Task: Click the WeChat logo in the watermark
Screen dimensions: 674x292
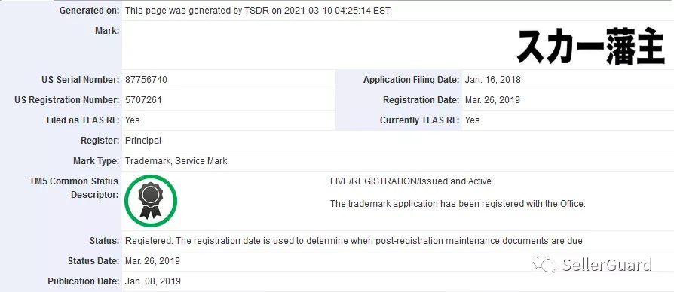Action: pos(544,263)
